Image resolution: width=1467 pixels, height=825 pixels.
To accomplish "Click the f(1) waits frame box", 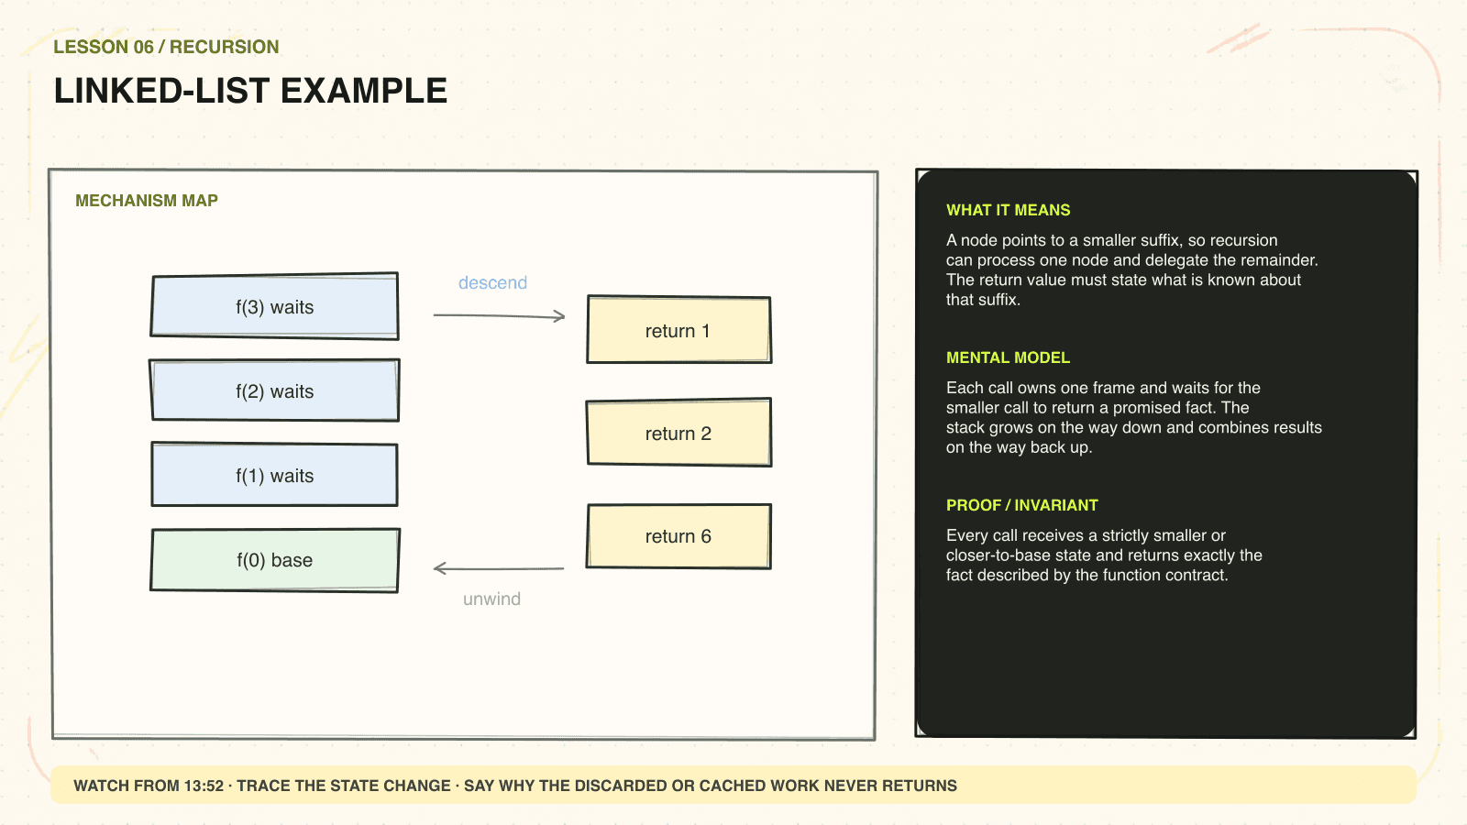I will coord(275,475).
